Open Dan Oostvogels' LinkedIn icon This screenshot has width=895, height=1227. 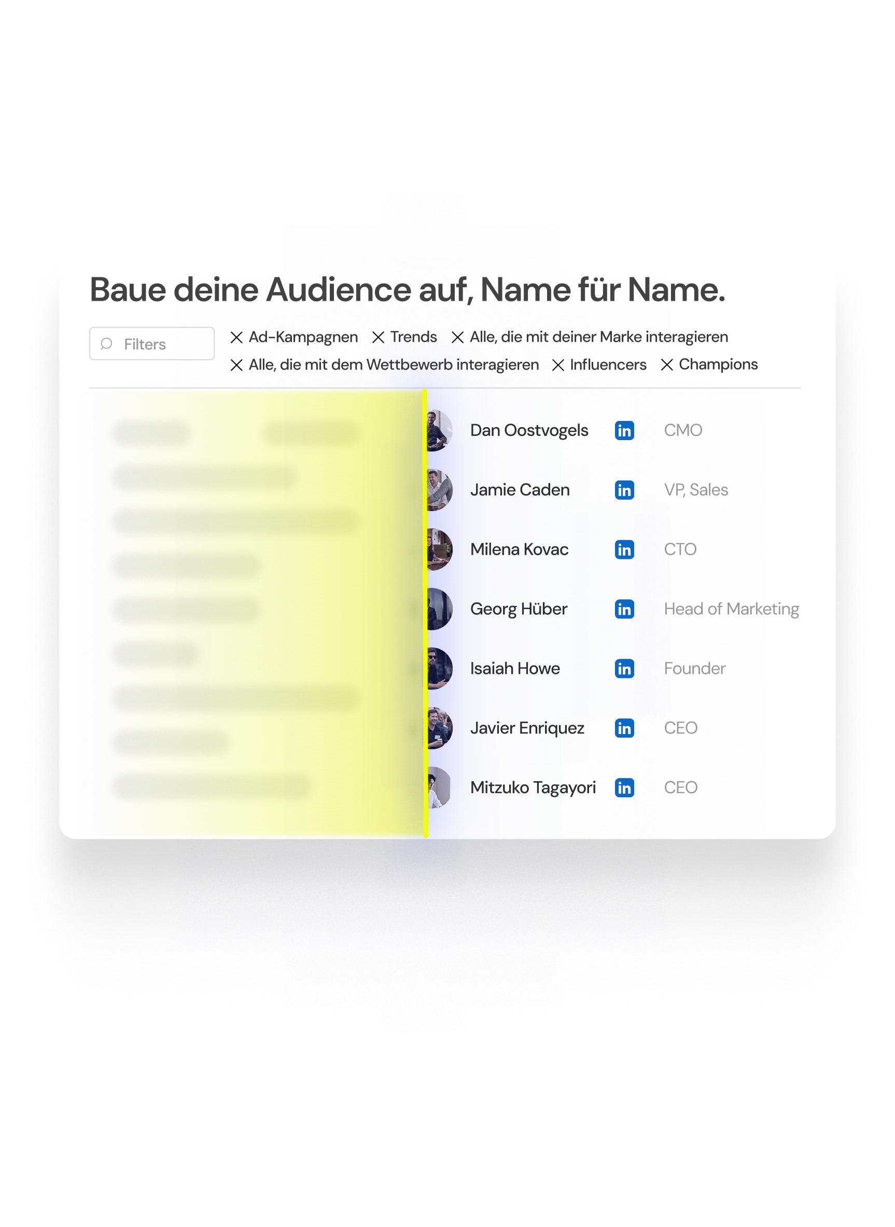pyautogui.click(x=624, y=430)
